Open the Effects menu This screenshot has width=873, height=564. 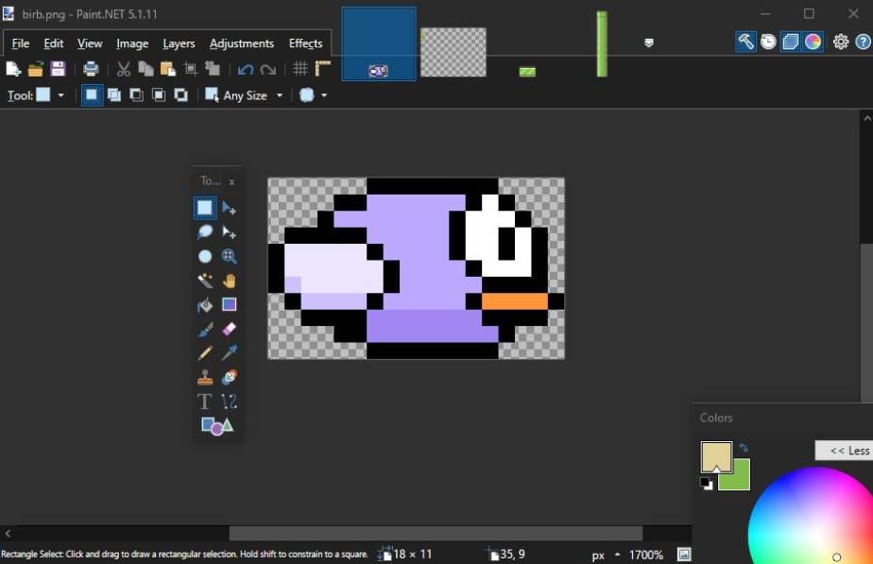(x=305, y=43)
